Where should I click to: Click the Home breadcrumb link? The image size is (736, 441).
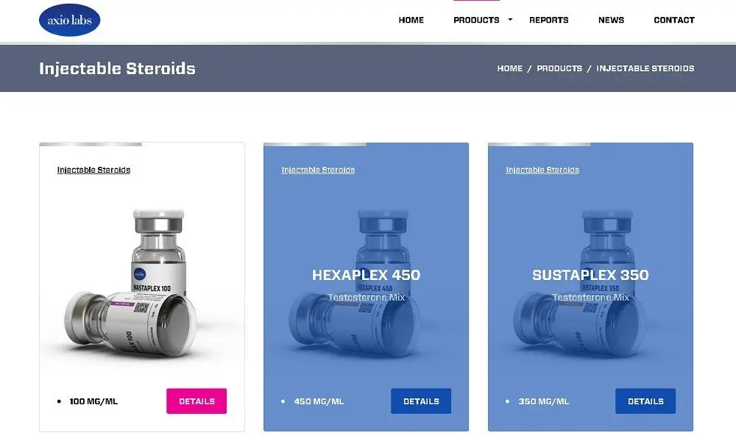point(510,68)
